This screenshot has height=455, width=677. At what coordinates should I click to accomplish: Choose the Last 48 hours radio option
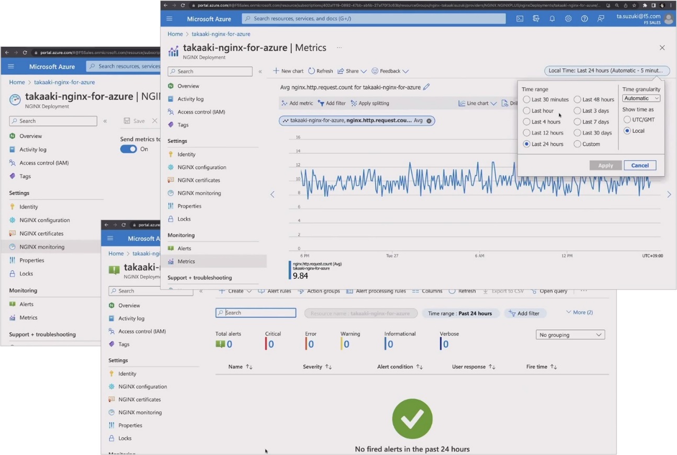tap(578, 99)
